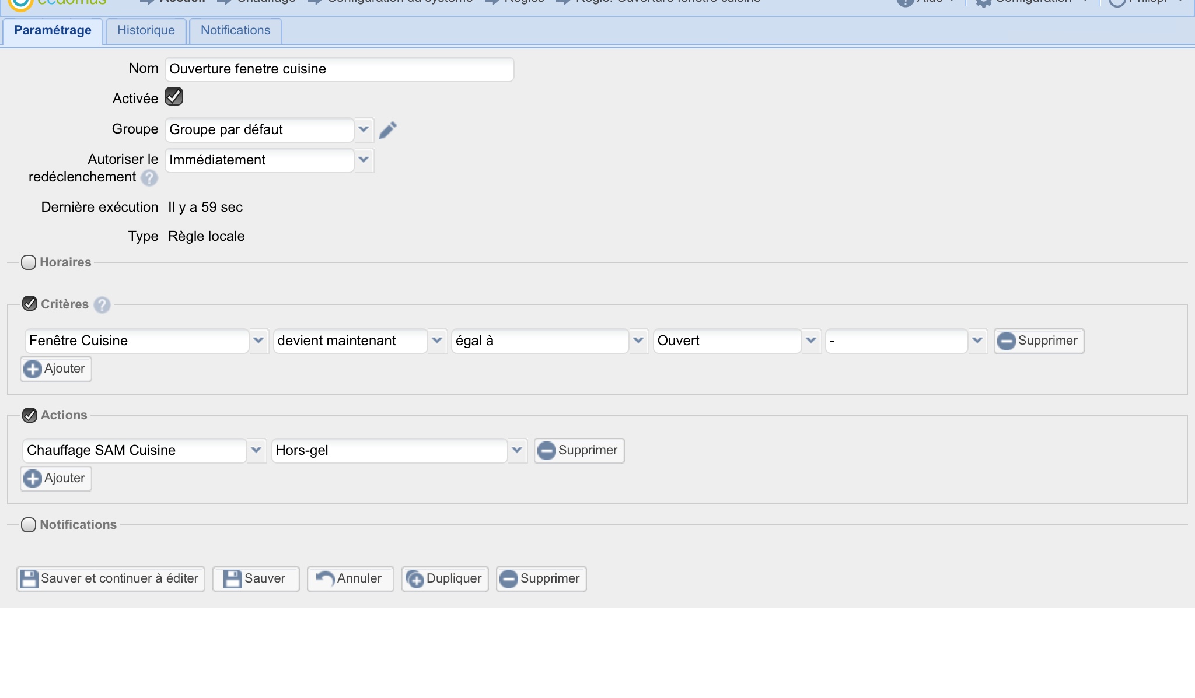Click the Annuler button
This screenshot has width=1195, height=698.
tap(350, 579)
